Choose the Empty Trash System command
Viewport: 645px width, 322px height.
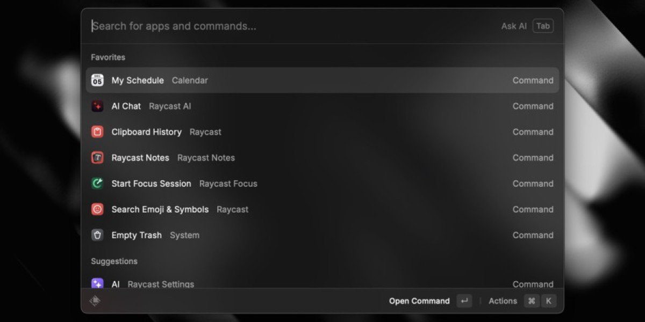(x=322, y=235)
